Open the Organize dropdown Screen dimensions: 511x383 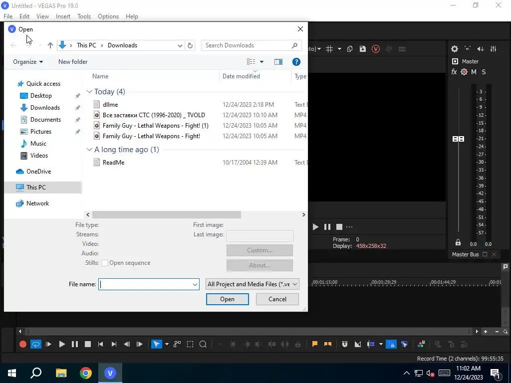[28, 62]
